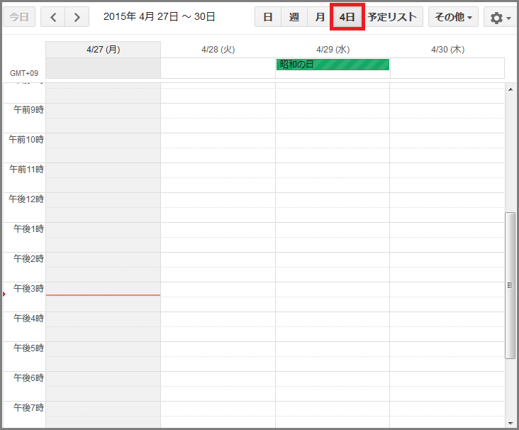
Task: Click the 午後2時 time label
Action: click(28, 258)
